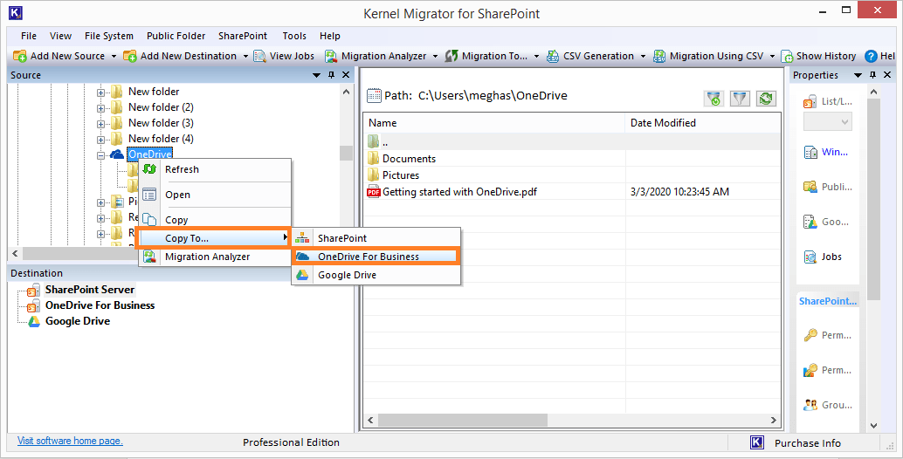903x459 pixels.
Task: Select Google Drive in the submenu
Action: (376, 275)
